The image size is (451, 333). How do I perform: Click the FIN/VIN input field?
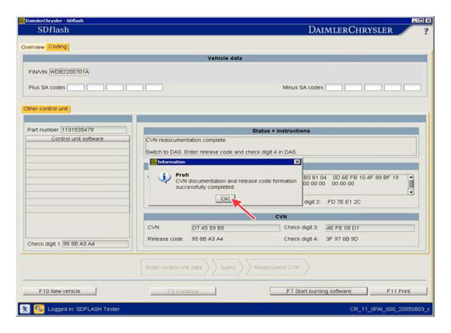[69, 72]
